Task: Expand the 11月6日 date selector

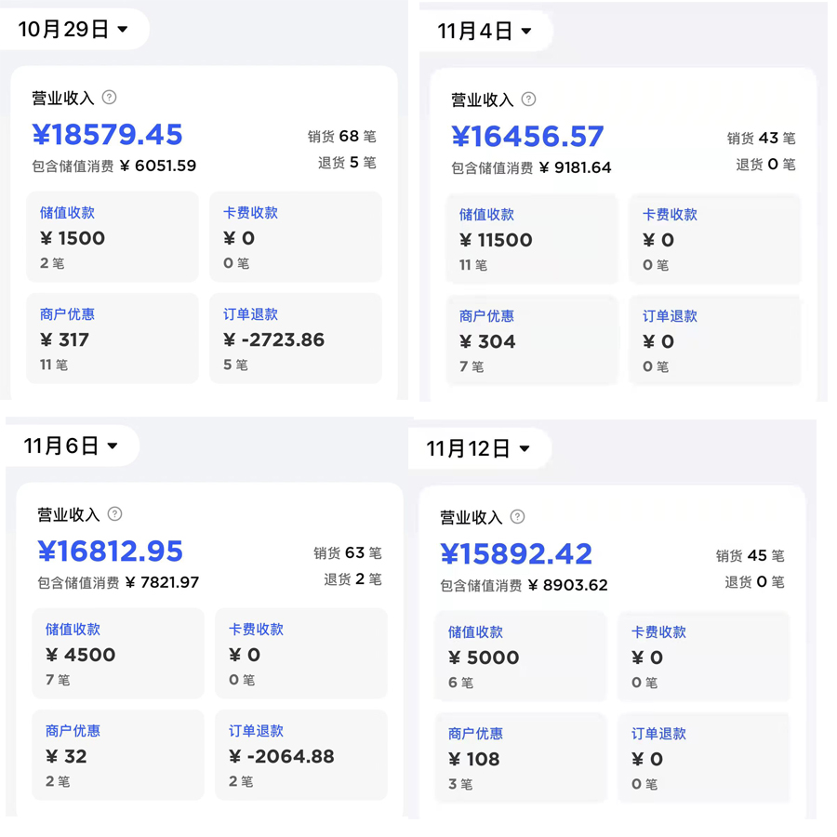Action: click(x=72, y=446)
